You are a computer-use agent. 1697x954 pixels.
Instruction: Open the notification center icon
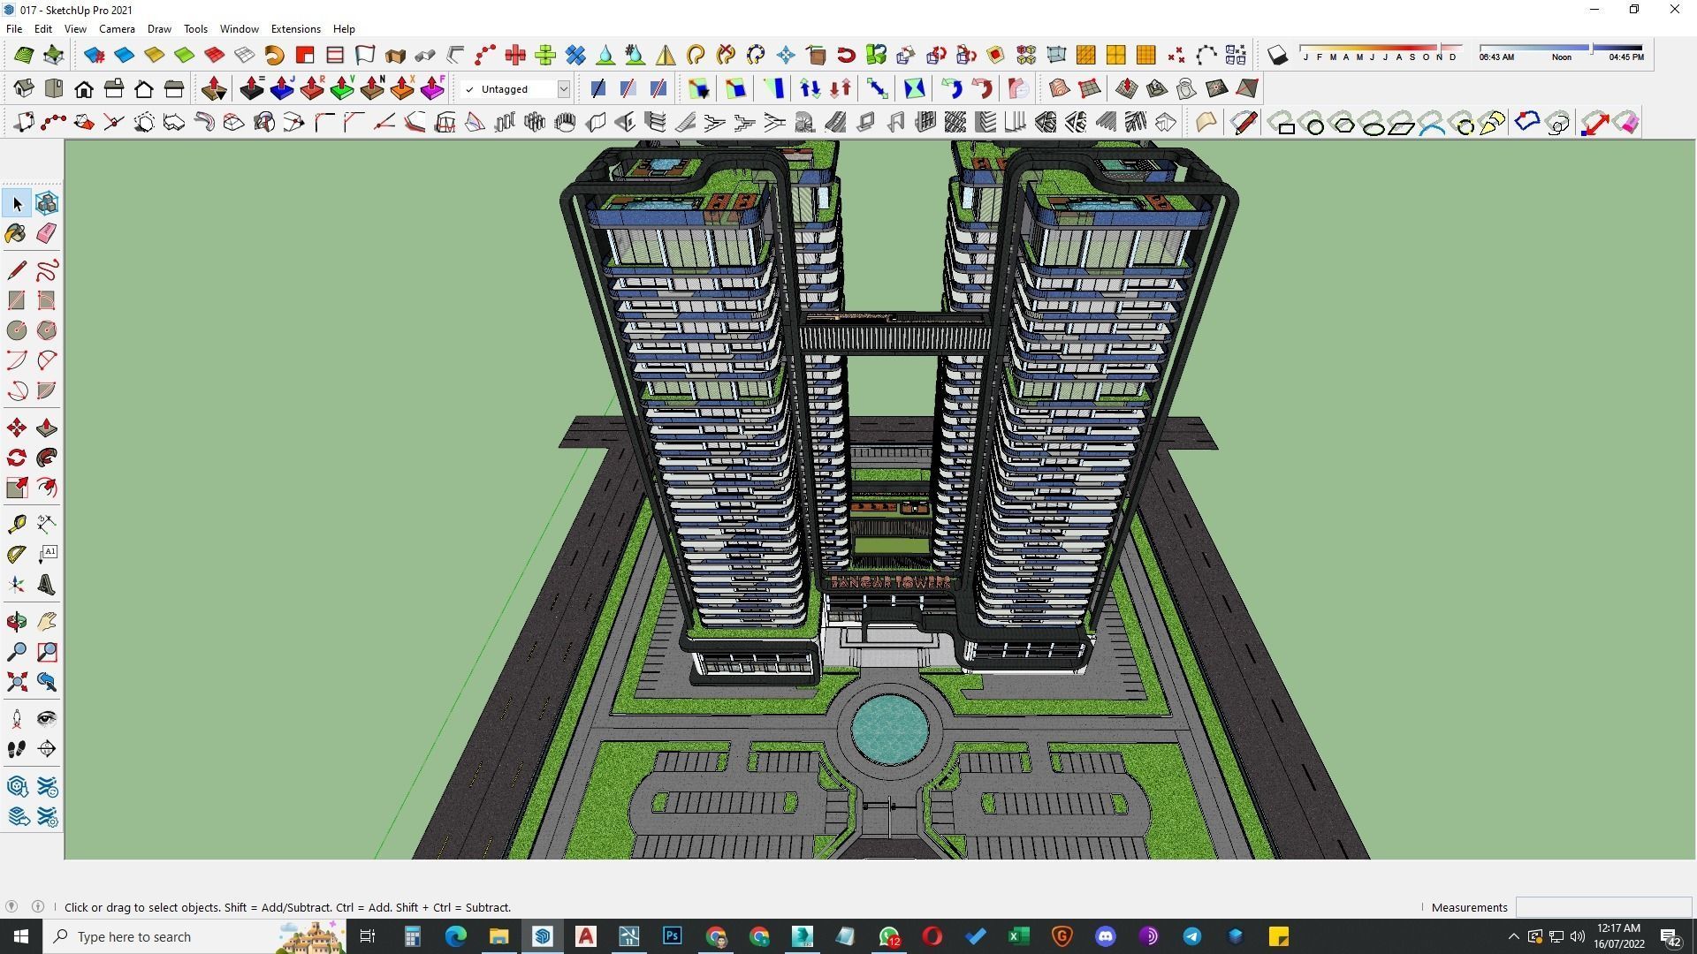1670,936
